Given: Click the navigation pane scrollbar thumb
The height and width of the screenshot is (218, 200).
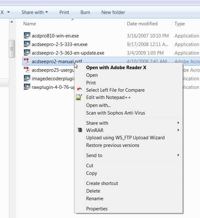Looking at the screenshot, I should [x=12, y=49].
